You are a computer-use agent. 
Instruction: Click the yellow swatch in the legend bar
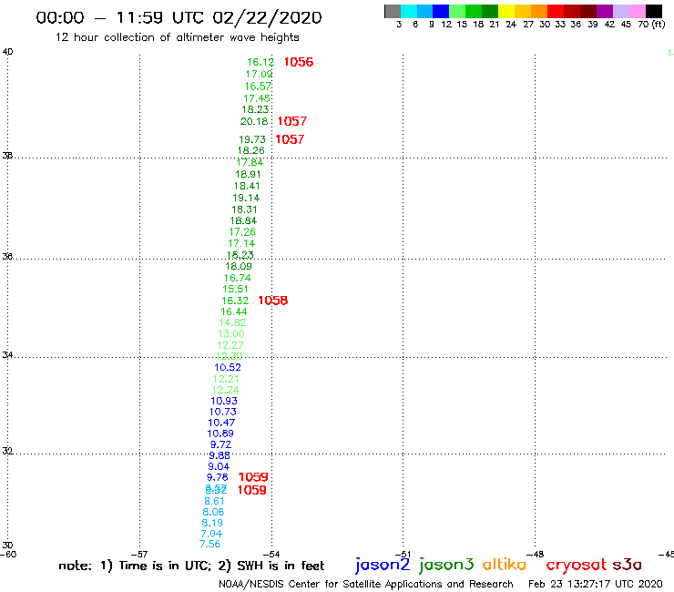pos(506,11)
